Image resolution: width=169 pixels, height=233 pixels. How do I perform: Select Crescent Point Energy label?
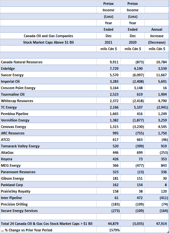(18, 88)
